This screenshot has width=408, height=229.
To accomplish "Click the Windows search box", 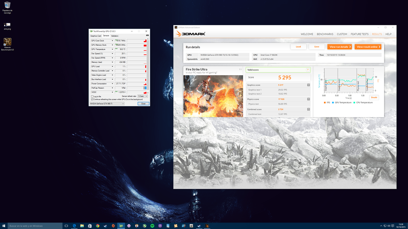I will click(35, 226).
